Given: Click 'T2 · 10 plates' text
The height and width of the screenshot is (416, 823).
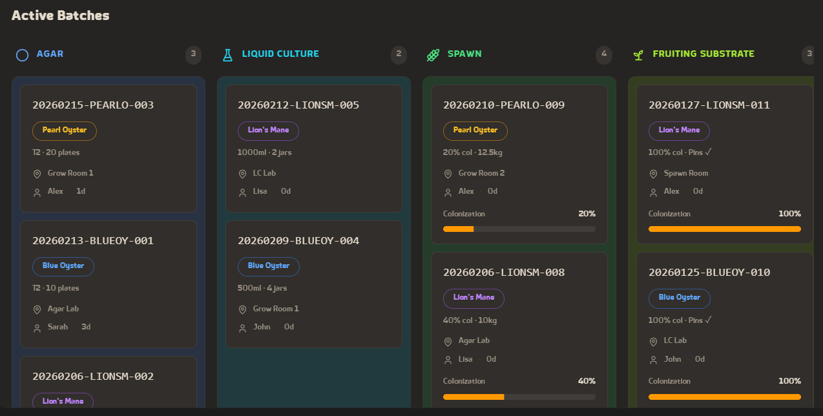Looking at the screenshot, I should [x=56, y=289].
